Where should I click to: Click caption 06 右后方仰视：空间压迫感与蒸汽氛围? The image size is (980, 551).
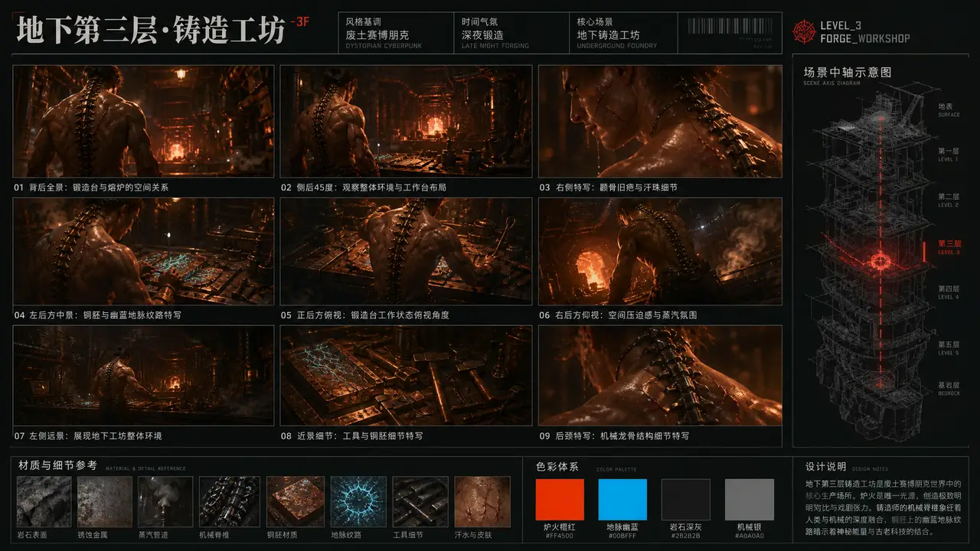point(618,315)
